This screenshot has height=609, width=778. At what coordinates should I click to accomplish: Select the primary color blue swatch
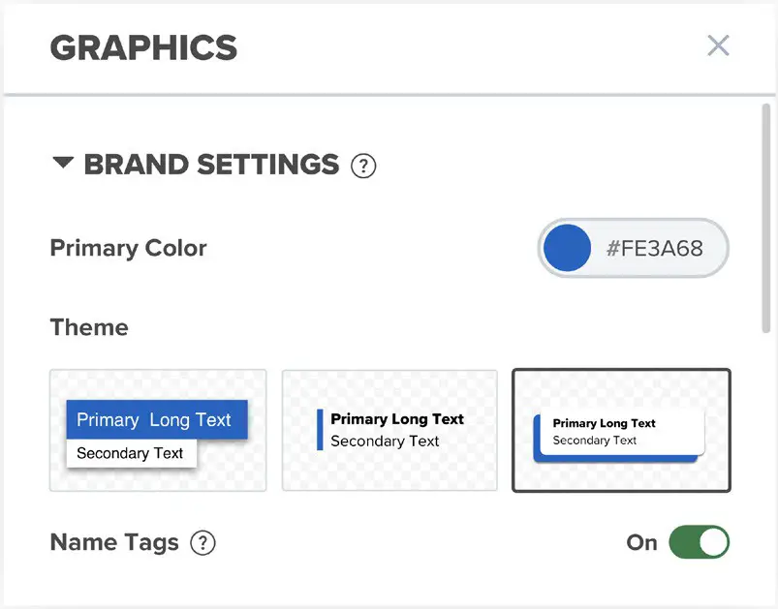pyautogui.click(x=568, y=248)
